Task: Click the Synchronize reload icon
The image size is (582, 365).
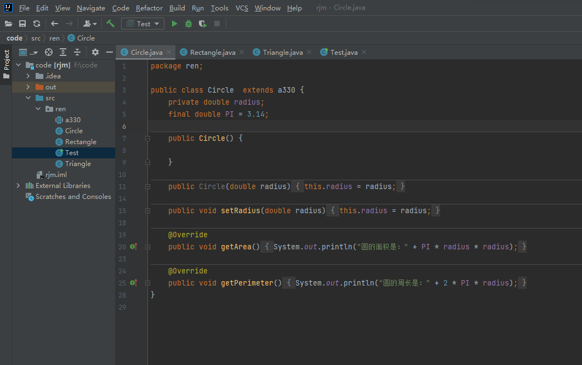Action: [37, 24]
